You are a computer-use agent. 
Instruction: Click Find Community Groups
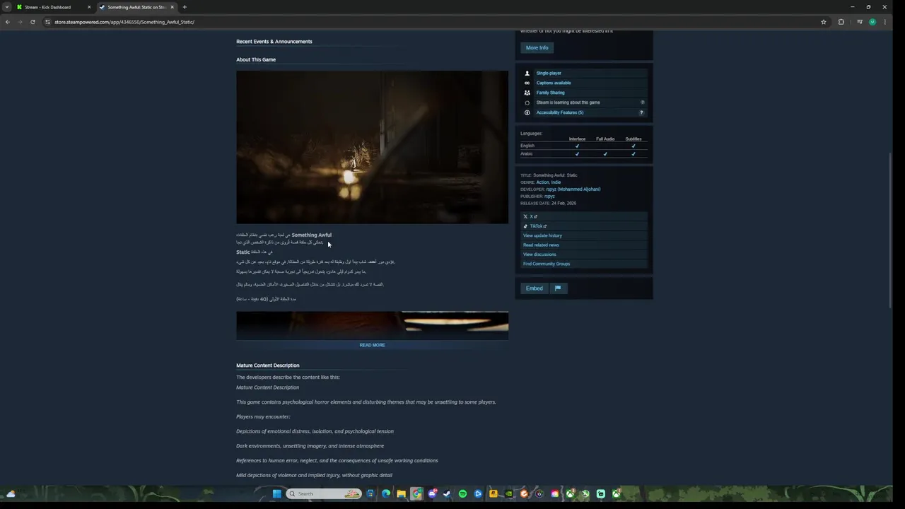coord(583,264)
